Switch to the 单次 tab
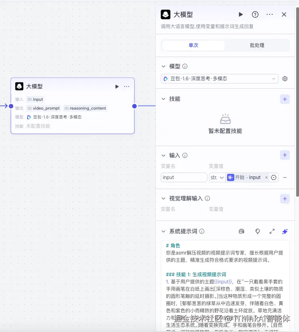The width and height of the screenshot is (299, 332). point(193,45)
